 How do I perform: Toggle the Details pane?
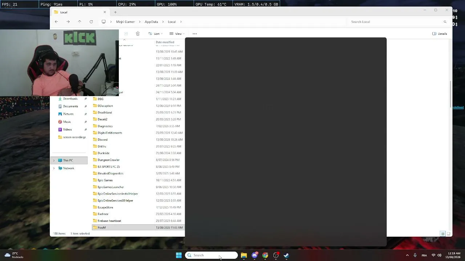(440, 34)
